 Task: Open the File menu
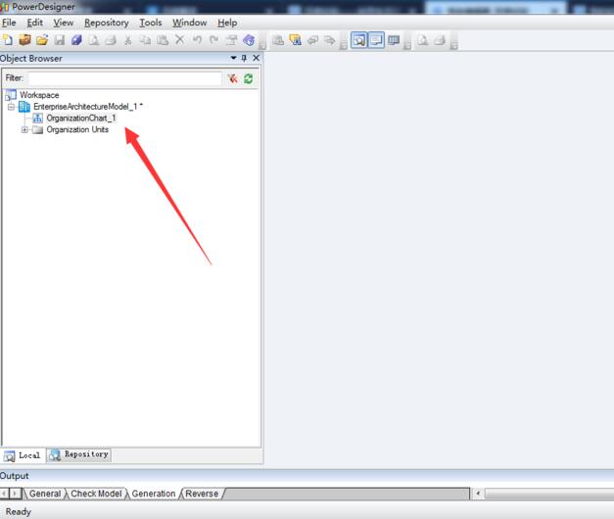[x=9, y=23]
